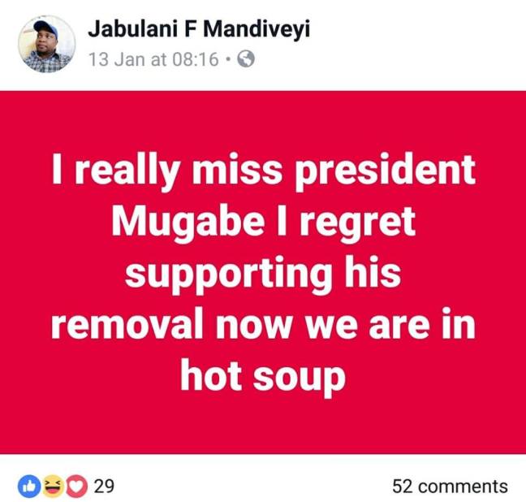This screenshot has height=502, width=526.
Task: Open the post timestamp 13 Jan at 08:16
Action: pyautogui.click(x=153, y=59)
